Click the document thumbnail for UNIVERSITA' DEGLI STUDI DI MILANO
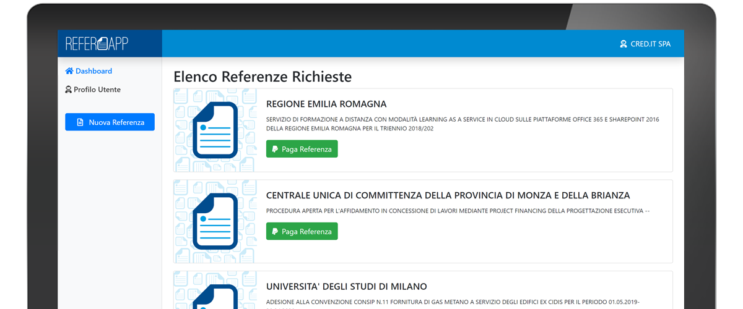 [x=215, y=290]
